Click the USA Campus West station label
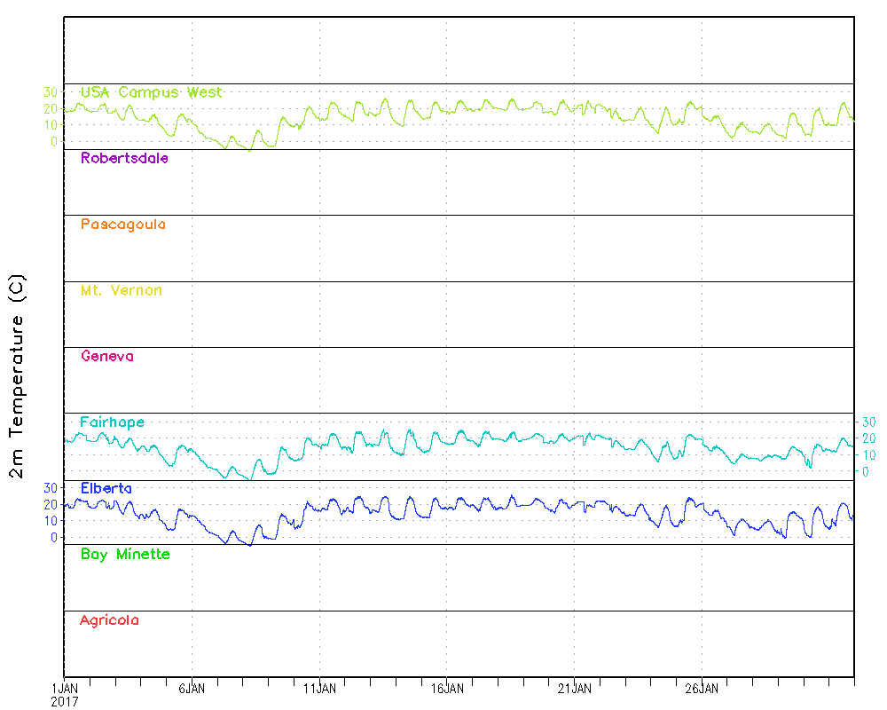This screenshot has height=710, width=887. coord(151,92)
